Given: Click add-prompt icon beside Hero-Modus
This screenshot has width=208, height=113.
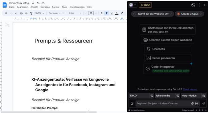Looking at the screenshot, I should (x=203, y=96).
